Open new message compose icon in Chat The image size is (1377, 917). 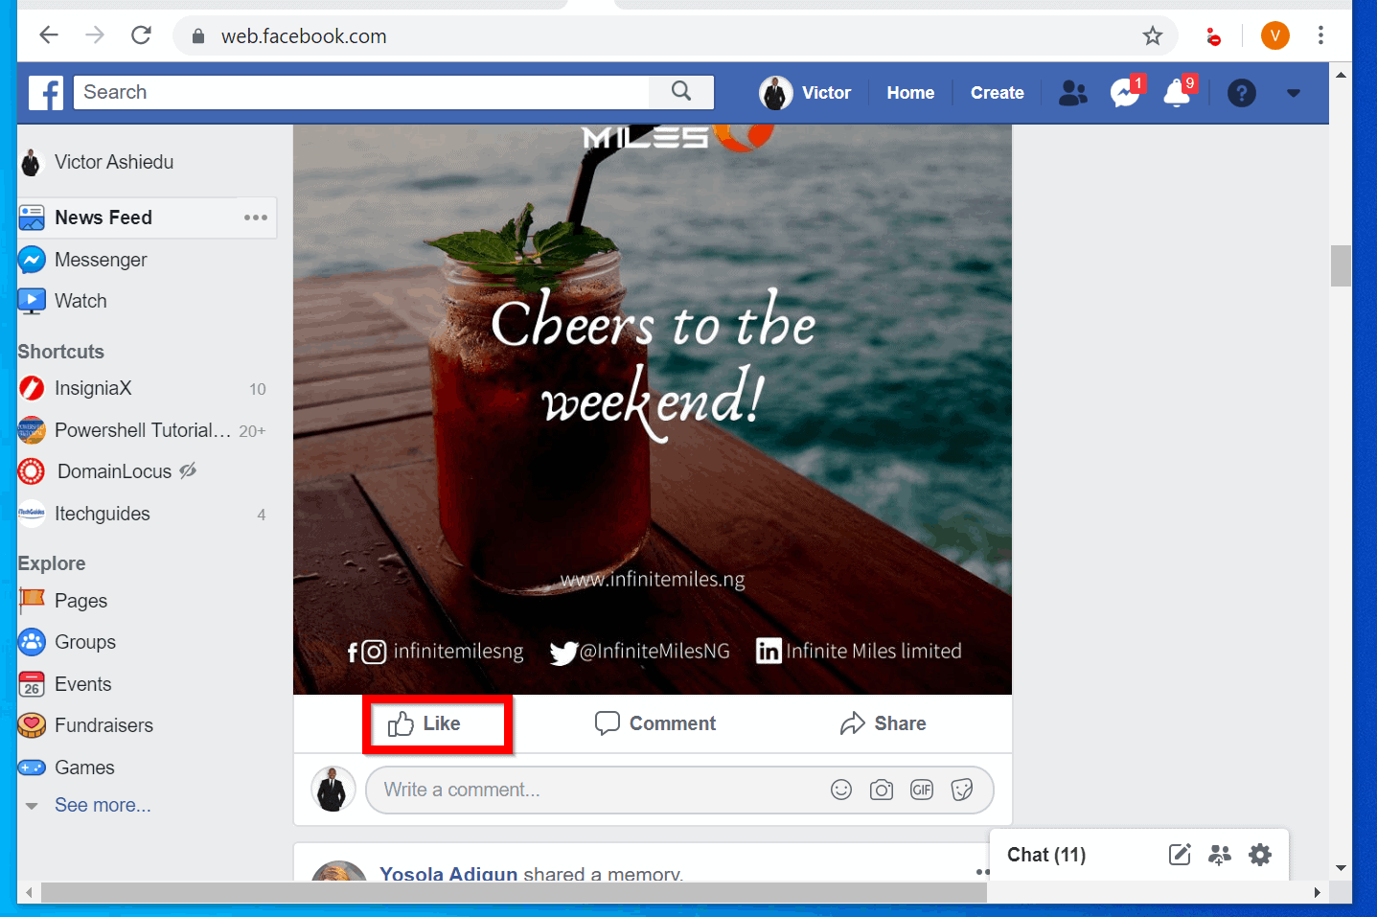[x=1180, y=854]
